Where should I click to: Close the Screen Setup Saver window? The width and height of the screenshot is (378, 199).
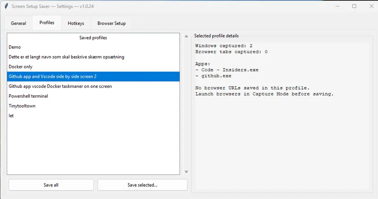click(x=371, y=6)
